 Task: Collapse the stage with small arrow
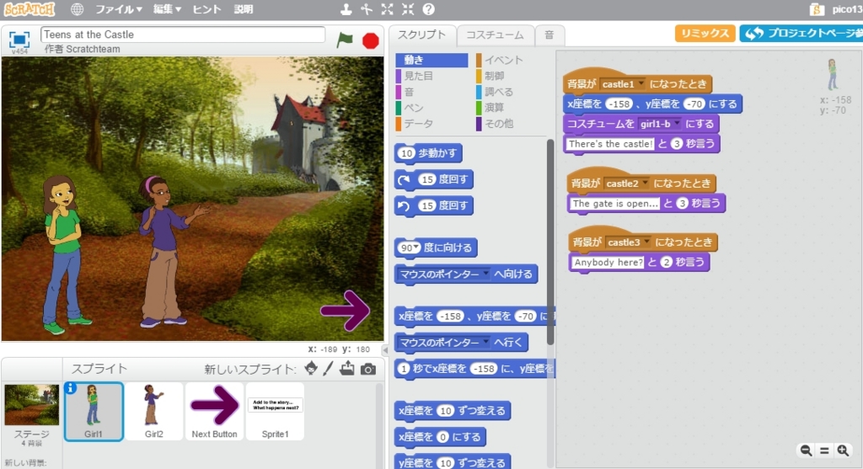pos(385,349)
